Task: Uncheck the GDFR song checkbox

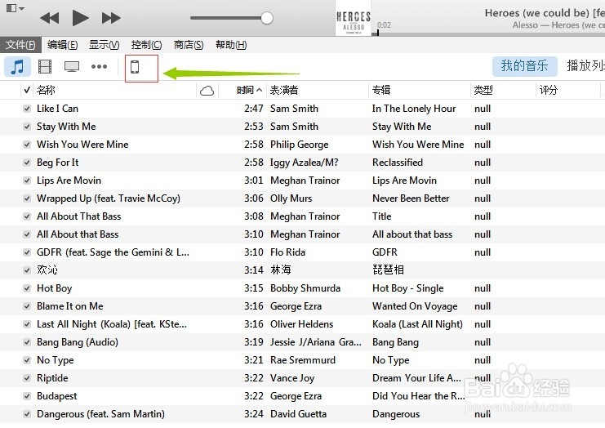Action: [27, 252]
